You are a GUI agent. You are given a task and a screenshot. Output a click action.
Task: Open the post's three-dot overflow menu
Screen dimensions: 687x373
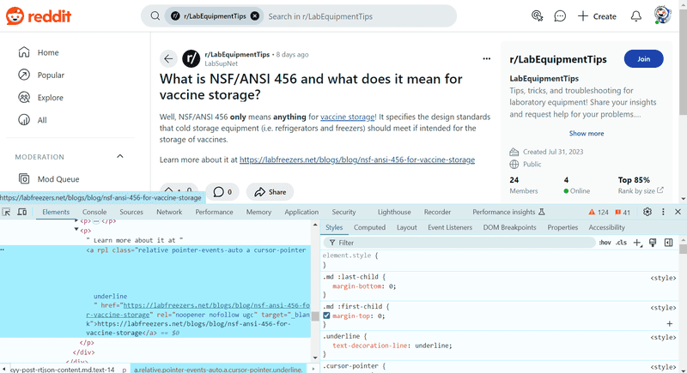[486, 58]
